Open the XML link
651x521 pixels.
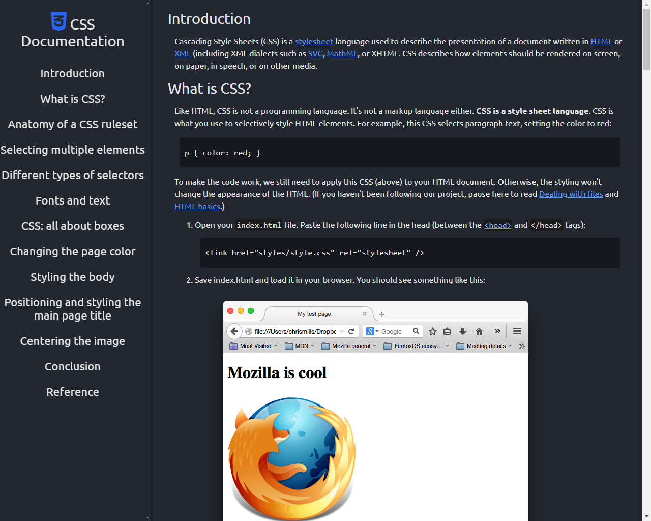183,54
